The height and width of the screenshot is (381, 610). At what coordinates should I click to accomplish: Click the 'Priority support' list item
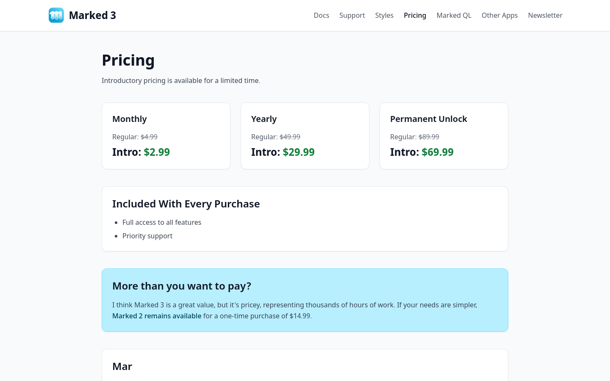click(x=147, y=236)
